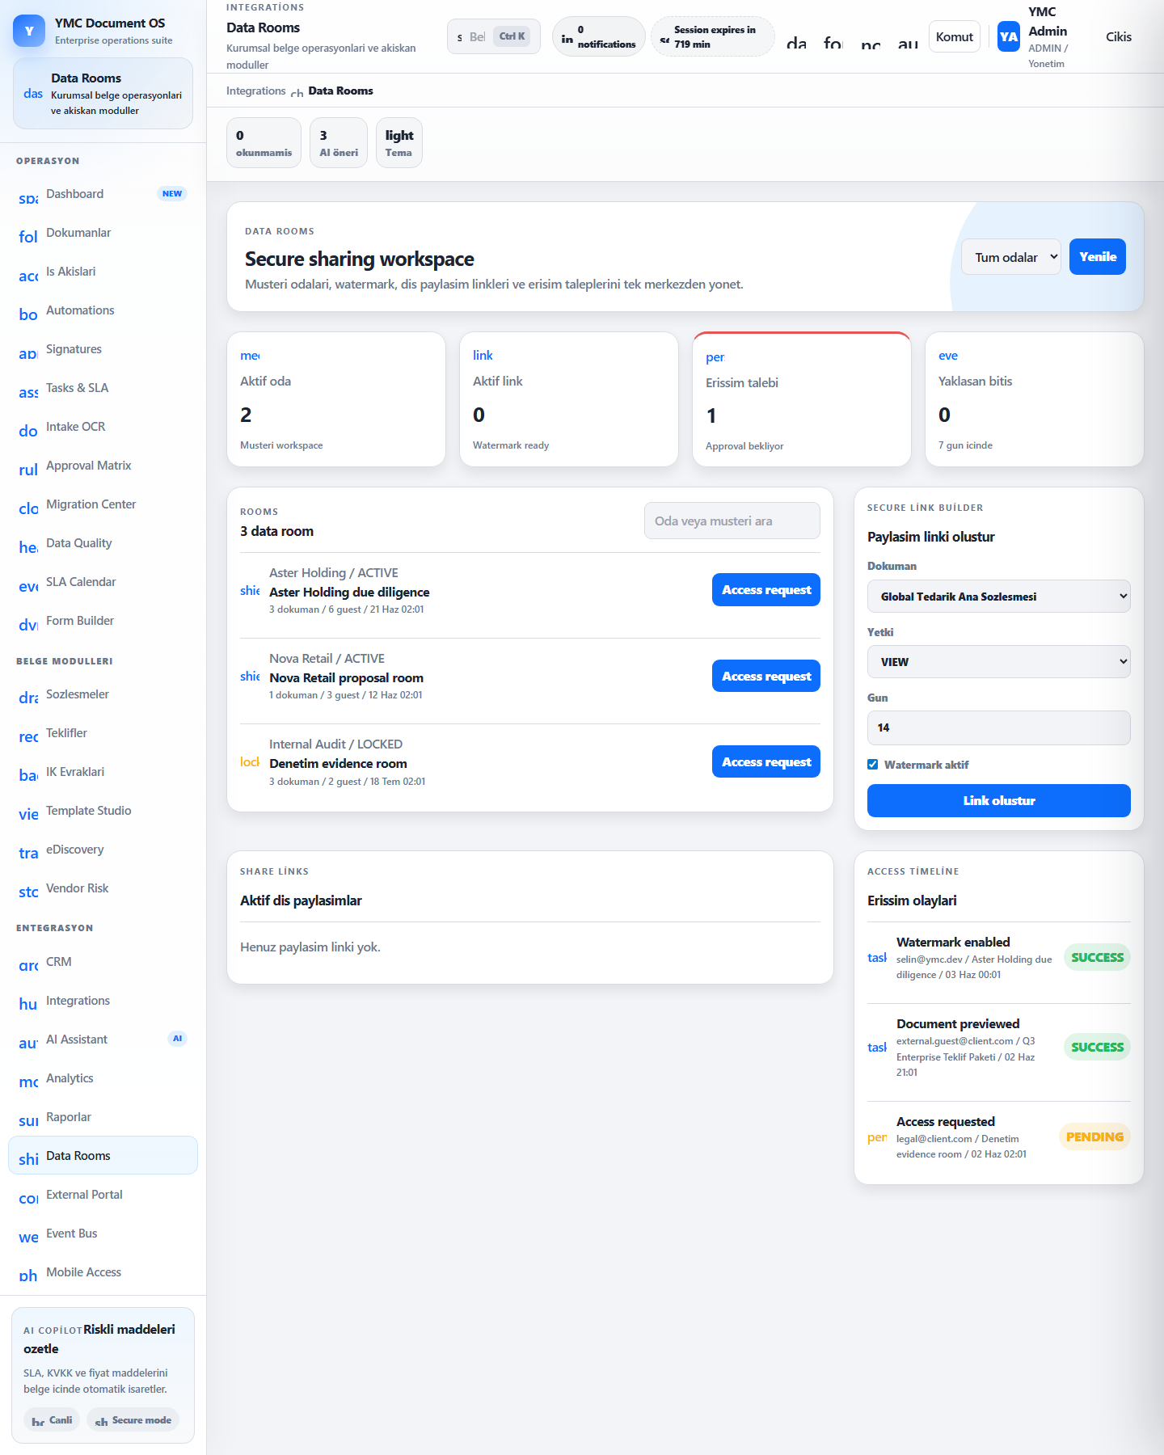This screenshot has height=1455, width=1164.
Task: Click the pending icon beside Access requested event
Action: click(877, 1137)
